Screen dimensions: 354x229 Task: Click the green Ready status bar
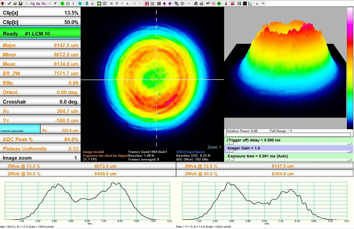[40, 33]
